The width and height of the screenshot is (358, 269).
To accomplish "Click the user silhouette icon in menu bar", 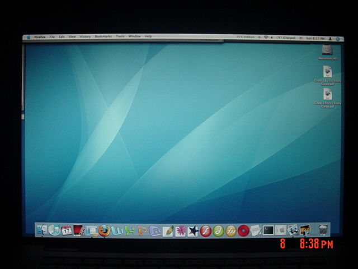I will pyautogui.click(x=330, y=39).
